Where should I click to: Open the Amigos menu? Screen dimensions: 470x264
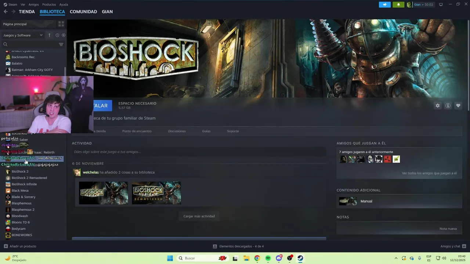pyautogui.click(x=34, y=4)
